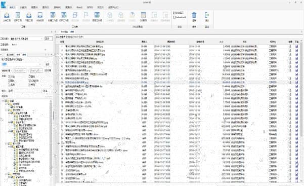304x186 pixels.
Task: Click the currently active ribbon tab
Action: (x=13, y=8)
